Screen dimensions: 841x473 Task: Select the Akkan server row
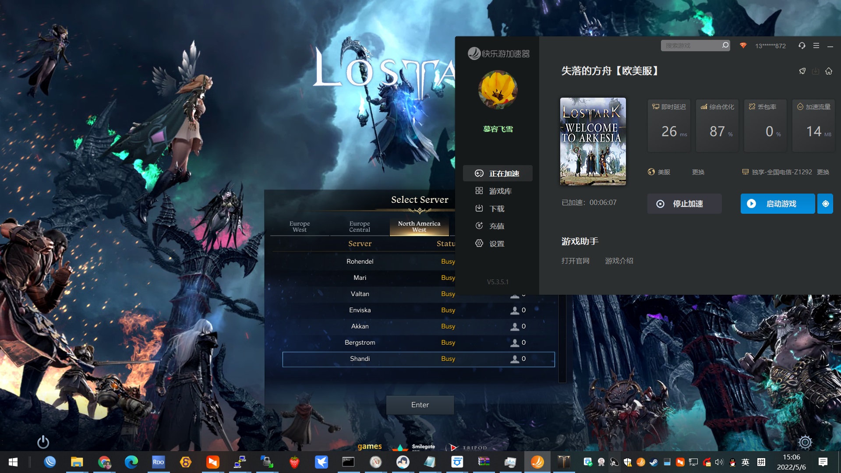418,326
